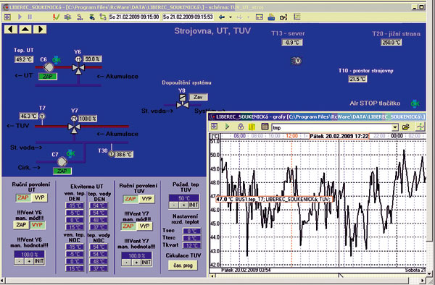The width and height of the screenshot is (435, 285).
Task: Open the čas. prog button for Cirkulace TUV
Action: (183, 265)
